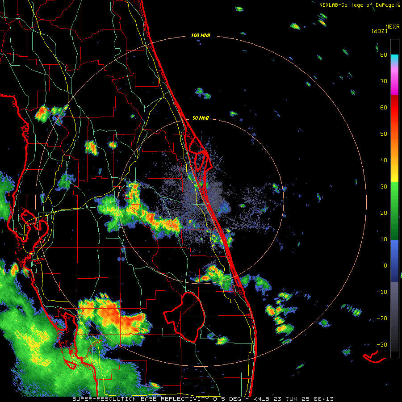This screenshot has height=402, width=402.
Task: Click the 40 value on the dBZ scale
Action: pos(384,160)
